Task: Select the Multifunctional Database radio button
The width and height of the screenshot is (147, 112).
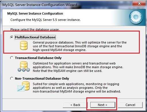Action: click(x=12, y=37)
